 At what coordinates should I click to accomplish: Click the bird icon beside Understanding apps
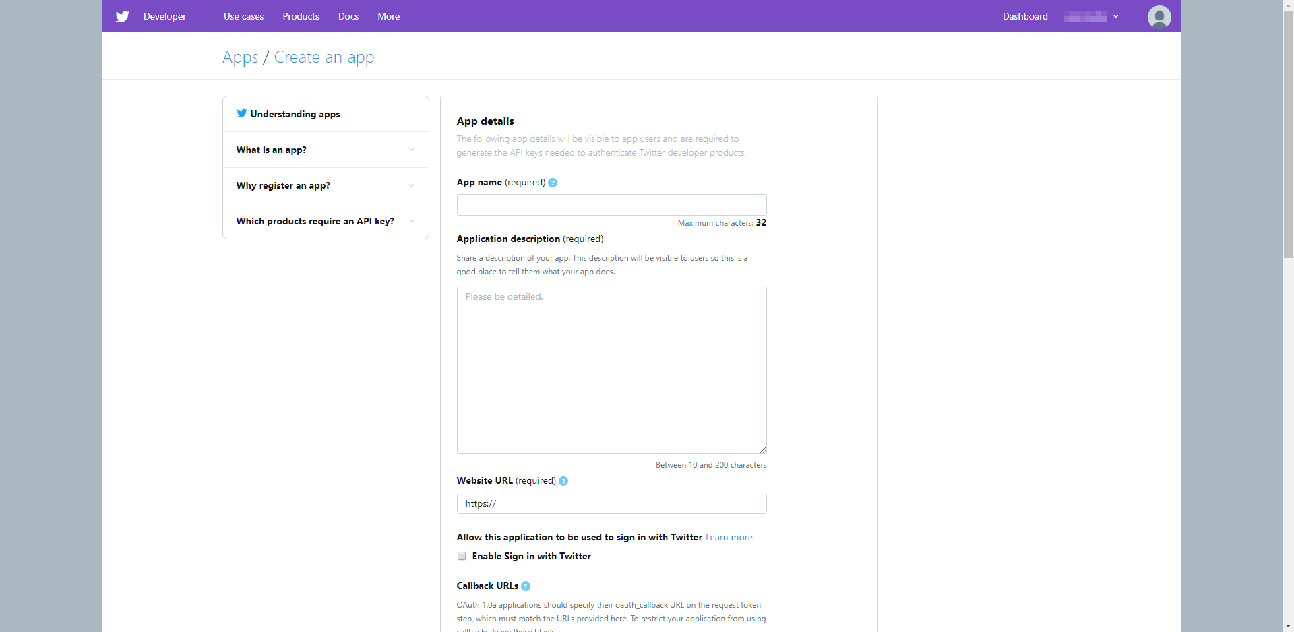point(241,113)
